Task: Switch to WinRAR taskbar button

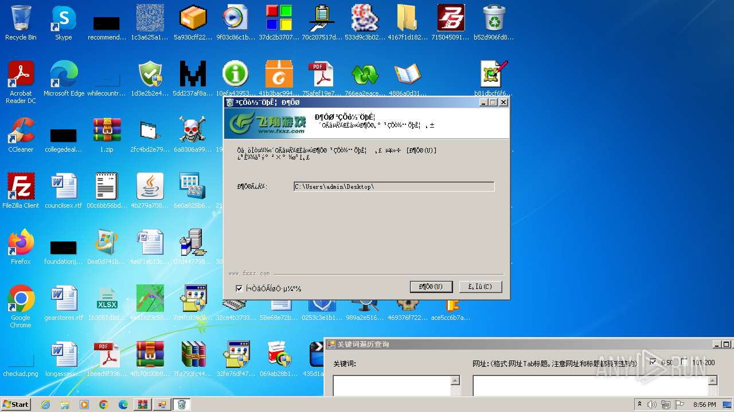Action: point(143,405)
